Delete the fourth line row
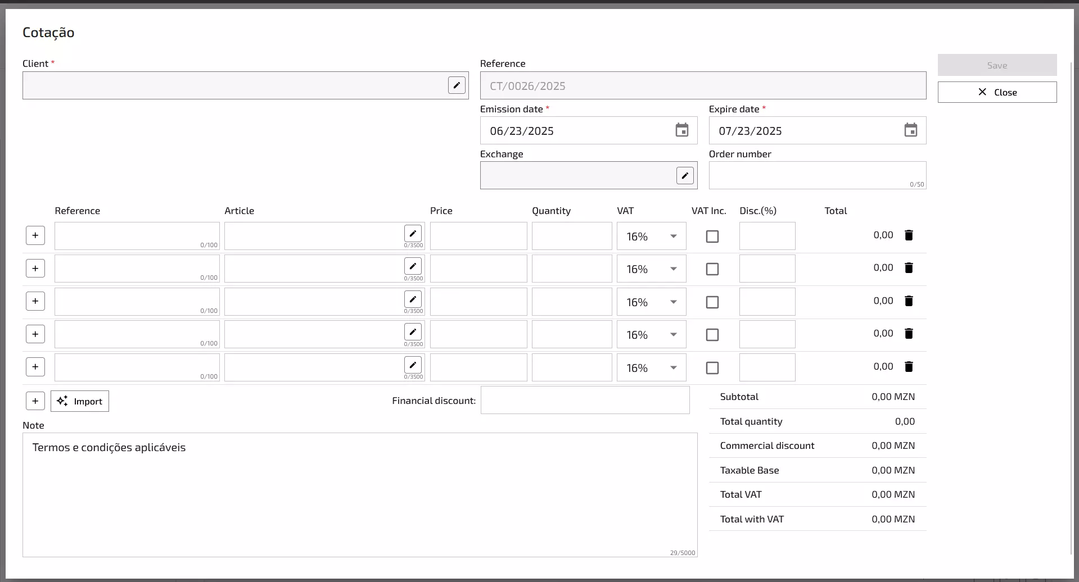Image resolution: width=1079 pixels, height=582 pixels. point(909,334)
